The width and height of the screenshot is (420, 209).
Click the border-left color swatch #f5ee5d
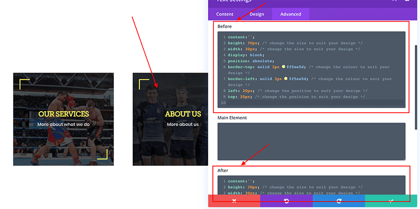click(x=286, y=79)
